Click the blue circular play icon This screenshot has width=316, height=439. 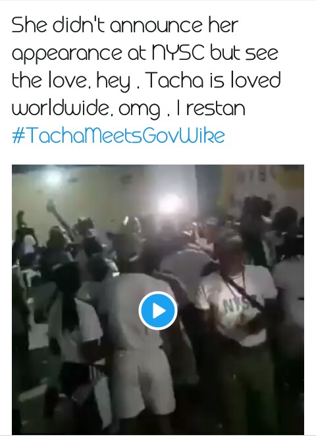tap(158, 311)
